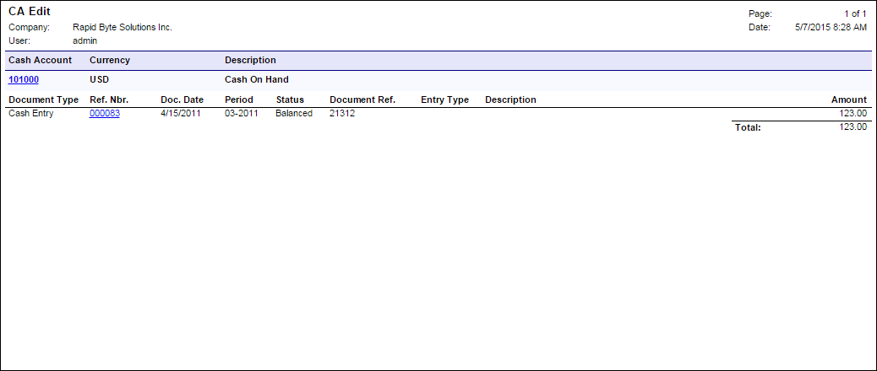Click the Cash On Hand description

[257, 80]
